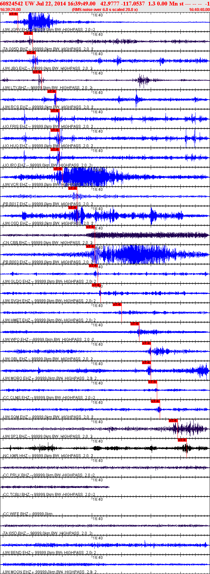Select the 'UW OSD EHZ' station label

point(15,223)
